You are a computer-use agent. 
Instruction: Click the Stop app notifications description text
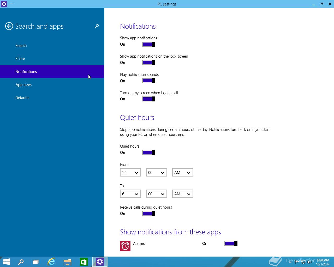point(195,132)
